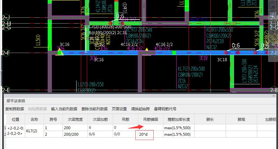Screen dimensions: 278x149
Task: Click empty 吊筋锚固 cell in span 1
Action: point(151,128)
